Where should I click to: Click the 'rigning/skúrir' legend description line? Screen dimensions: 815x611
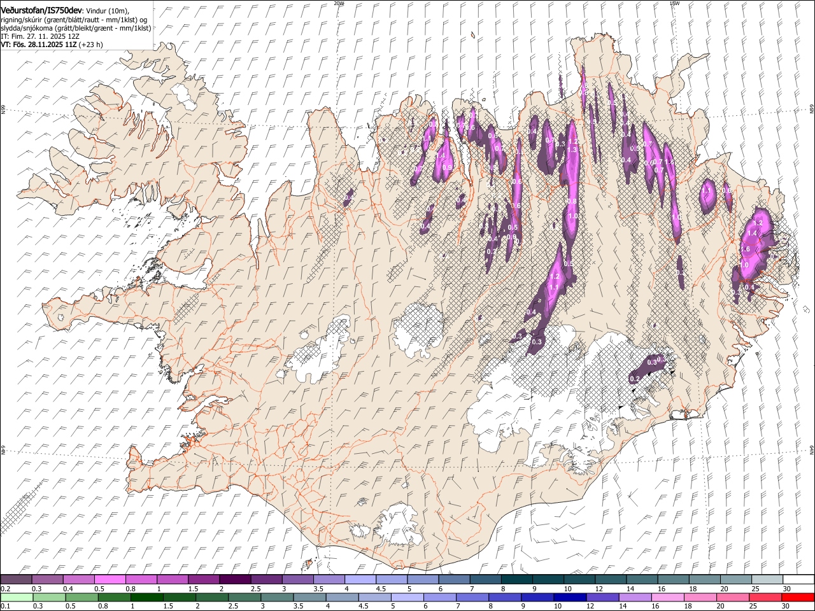[75, 20]
